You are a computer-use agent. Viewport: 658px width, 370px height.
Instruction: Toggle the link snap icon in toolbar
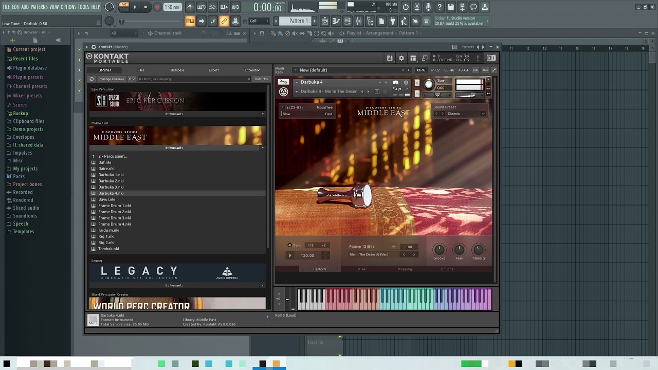pyautogui.click(x=224, y=21)
